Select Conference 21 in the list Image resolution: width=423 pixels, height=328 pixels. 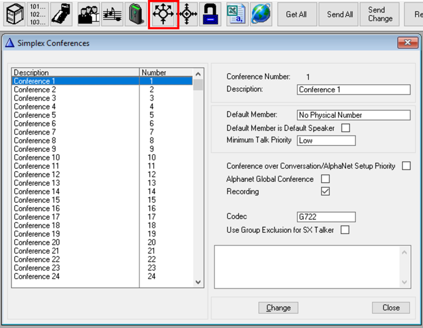tap(102, 251)
